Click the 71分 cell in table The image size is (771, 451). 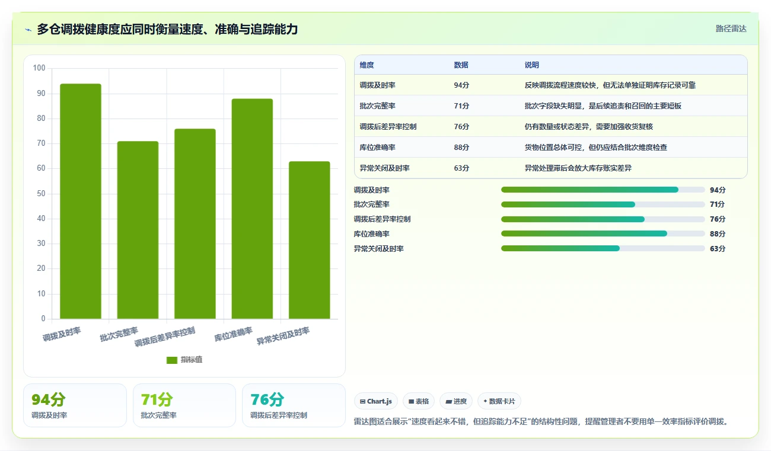click(x=461, y=106)
